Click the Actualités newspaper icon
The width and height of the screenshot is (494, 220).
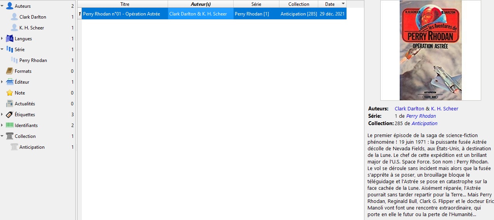(x=10, y=103)
